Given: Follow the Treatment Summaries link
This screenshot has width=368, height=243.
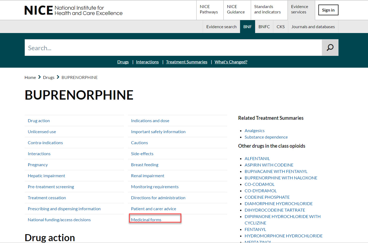Looking at the screenshot, I should tap(186, 62).
